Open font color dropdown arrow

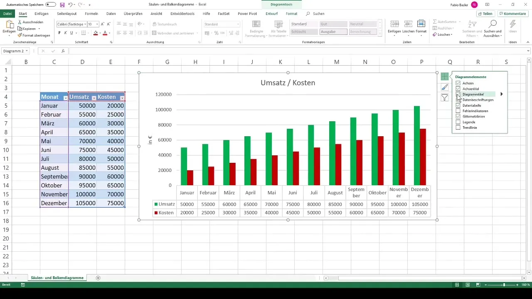(x=110, y=33)
